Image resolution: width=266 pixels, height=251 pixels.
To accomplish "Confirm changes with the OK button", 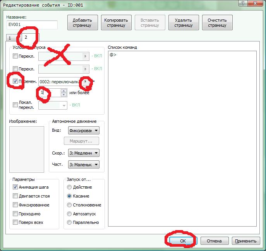I will point(183,241).
